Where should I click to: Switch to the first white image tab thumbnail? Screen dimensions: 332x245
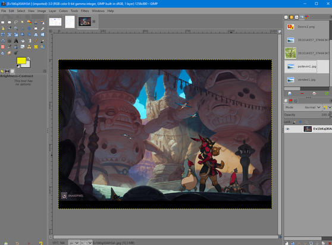pyautogui.click(x=55, y=21)
